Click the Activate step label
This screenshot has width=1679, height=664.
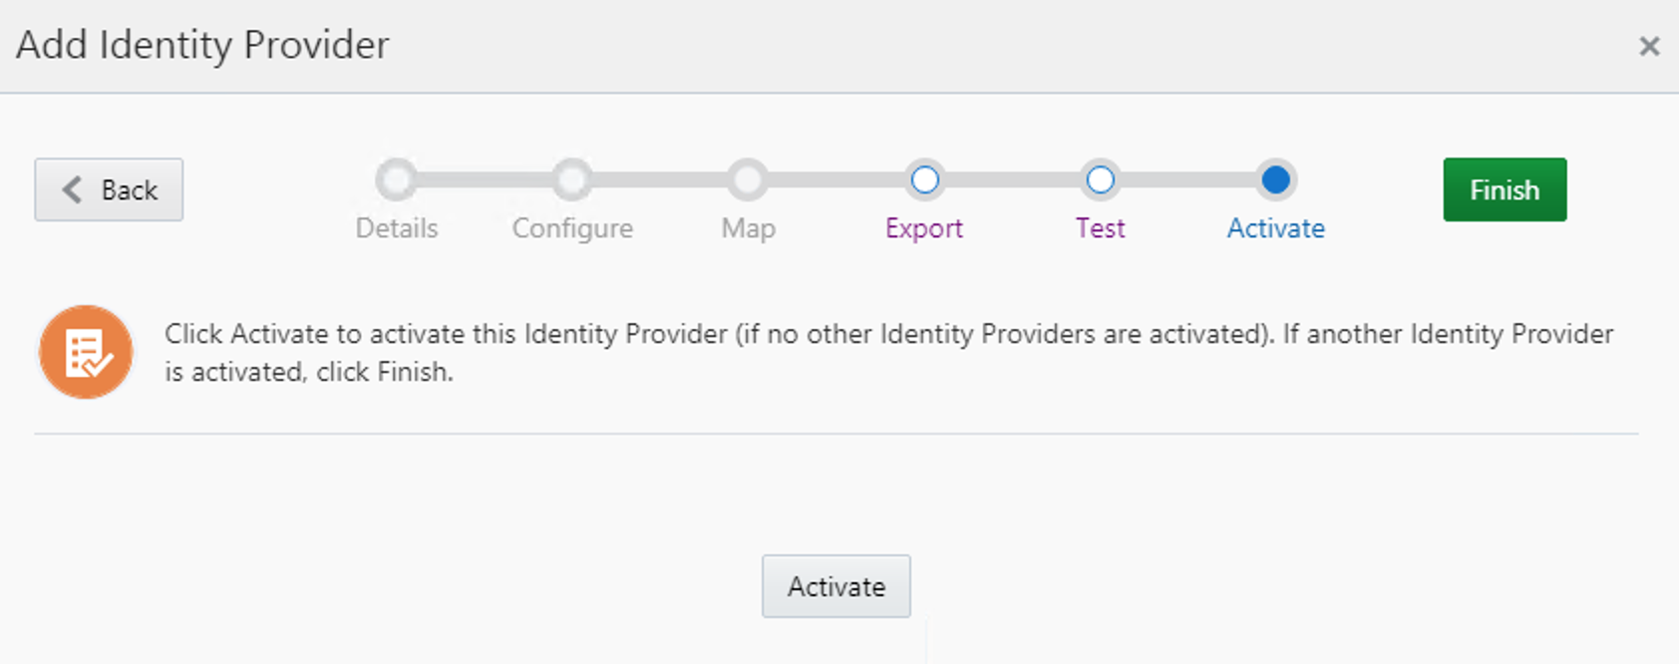point(1275,228)
